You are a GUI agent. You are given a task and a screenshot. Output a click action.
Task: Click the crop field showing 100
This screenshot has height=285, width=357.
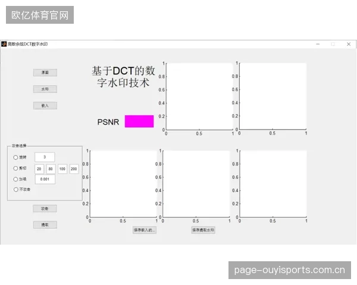tap(62, 169)
